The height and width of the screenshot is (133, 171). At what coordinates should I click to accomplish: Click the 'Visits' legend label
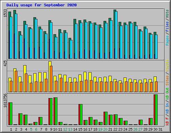coord(167,66)
